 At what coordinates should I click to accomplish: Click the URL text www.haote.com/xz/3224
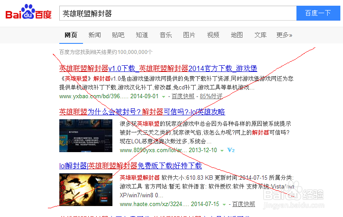tap(154, 204)
